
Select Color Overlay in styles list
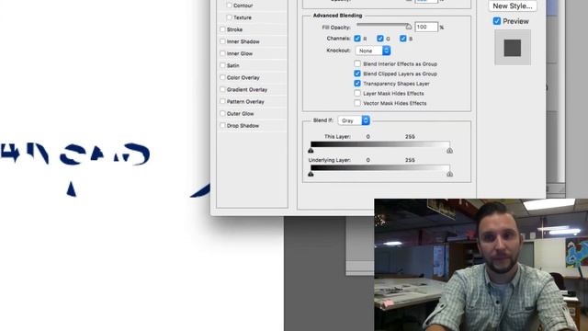pyautogui.click(x=243, y=77)
